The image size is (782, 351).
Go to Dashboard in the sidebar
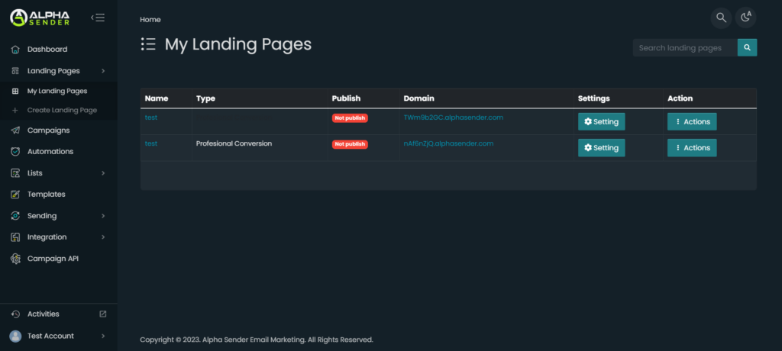pyautogui.click(x=47, y=50)
